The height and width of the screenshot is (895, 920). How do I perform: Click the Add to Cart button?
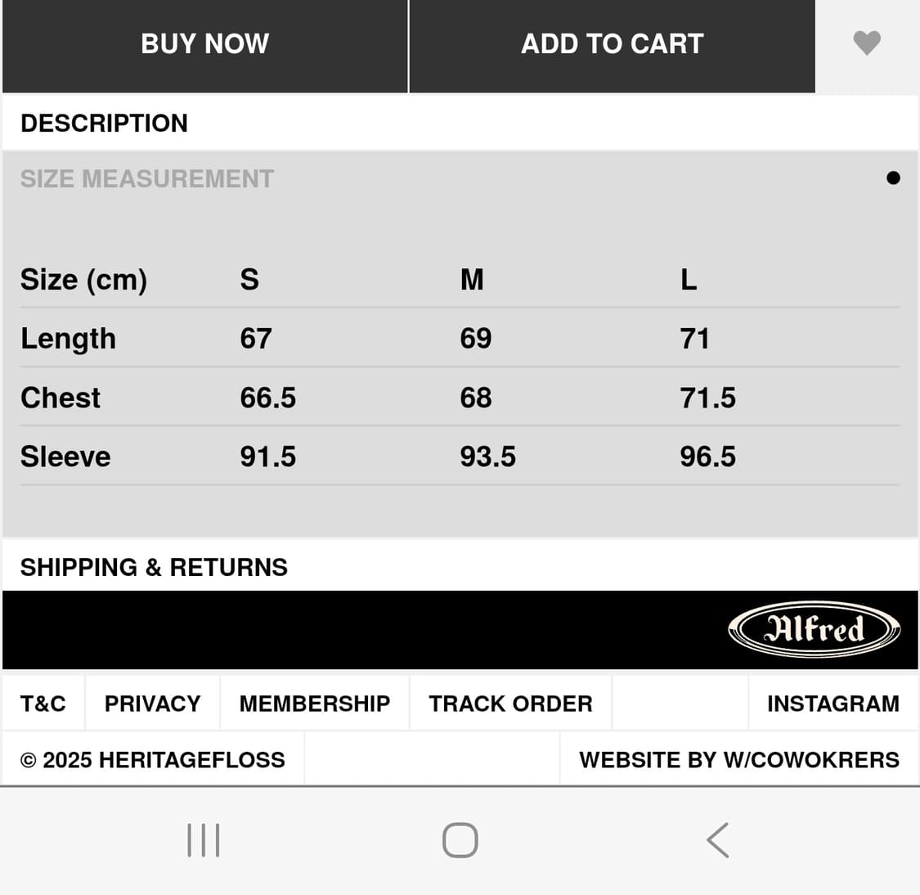tap(612, 44)
